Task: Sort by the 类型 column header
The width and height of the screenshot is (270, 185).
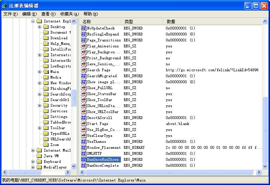Action: coord(142,21)
